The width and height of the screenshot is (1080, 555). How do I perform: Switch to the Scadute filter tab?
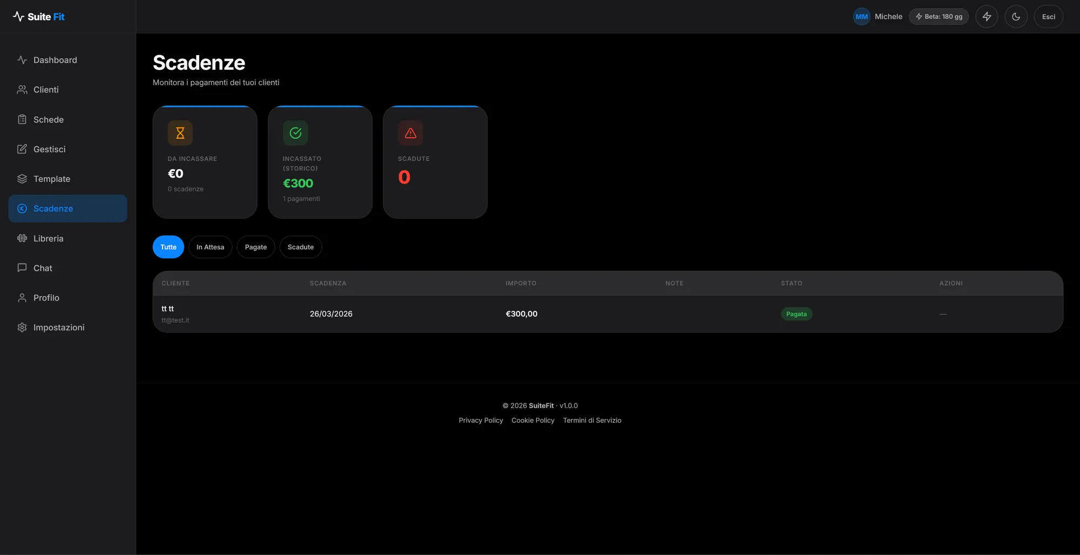tap(301, 247)
